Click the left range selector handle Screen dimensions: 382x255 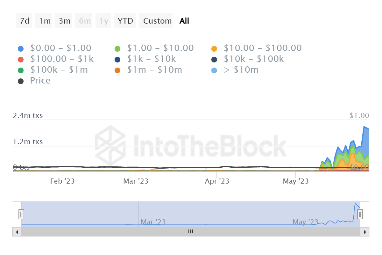(x=21, y=214)
